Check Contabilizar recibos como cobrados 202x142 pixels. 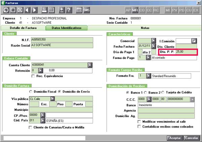139,127
